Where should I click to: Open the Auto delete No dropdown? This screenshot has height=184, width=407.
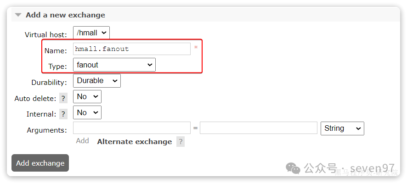(x=87, y=97)
